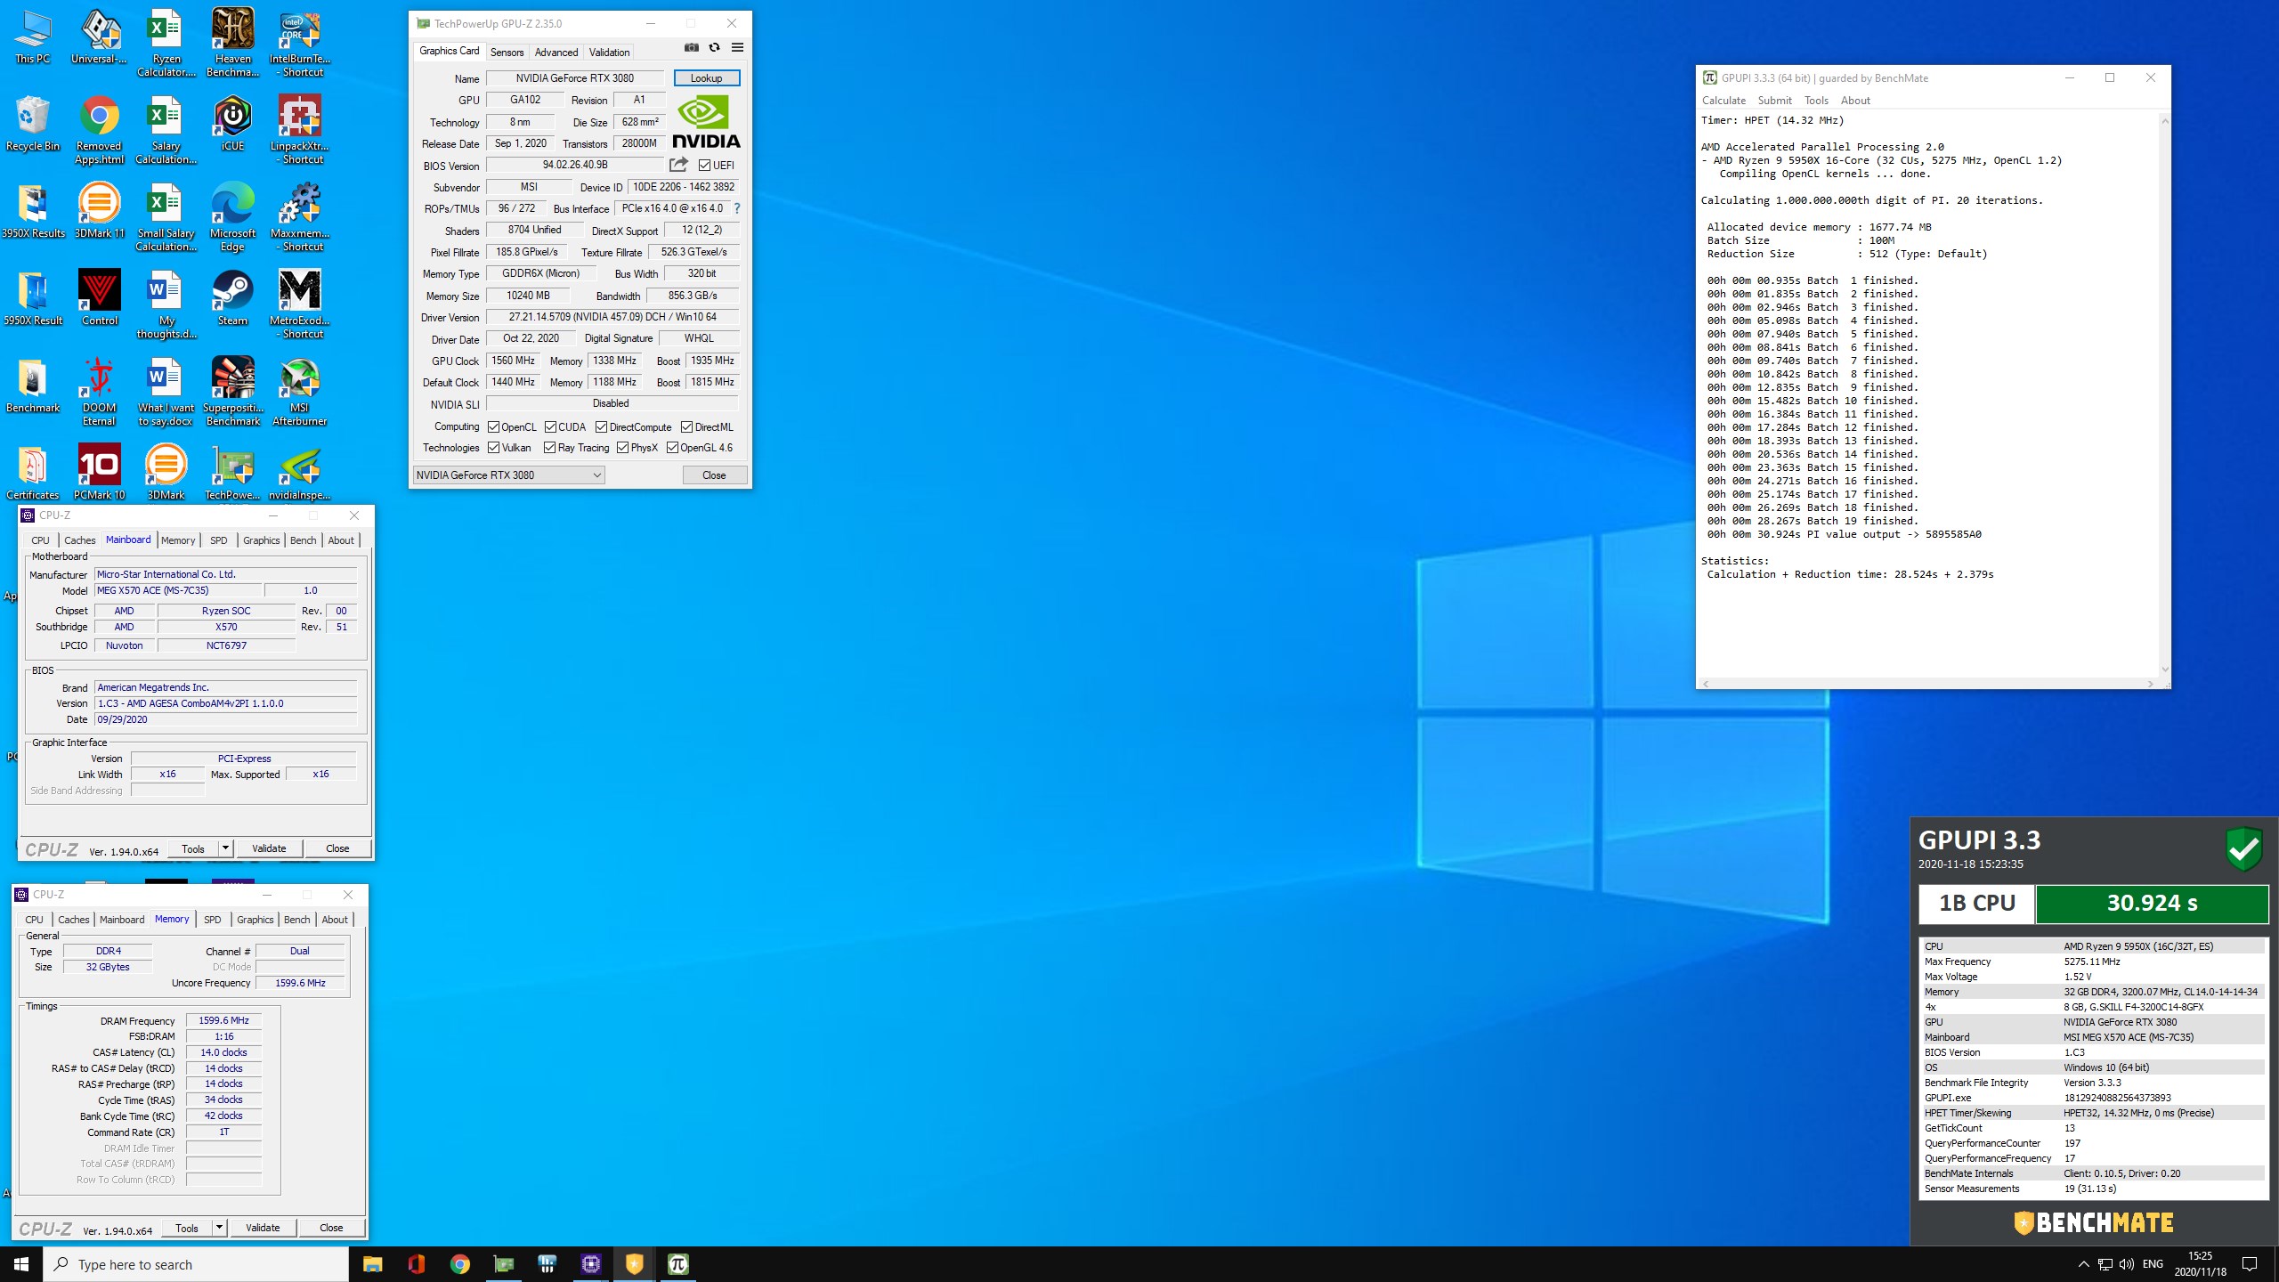The image size is (2279, 1282).
Task: Open the Heaven Benchmark desktop icon
Action: [232, 42]
